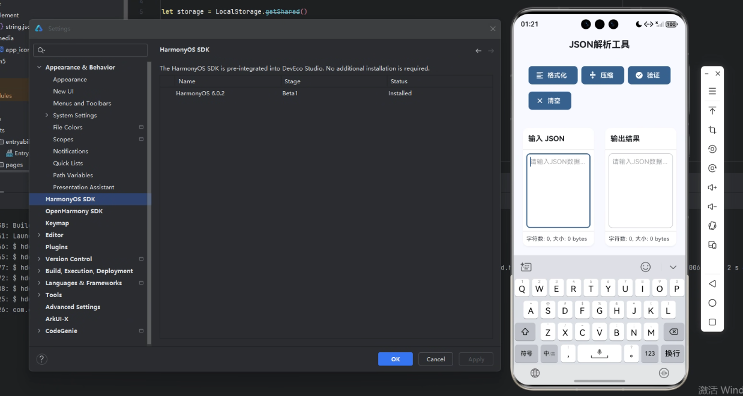Tap the emoji smiley icon above the keyboard
Image resolution: width=743 pixels, height=396 pixels.
coord(646,267)
